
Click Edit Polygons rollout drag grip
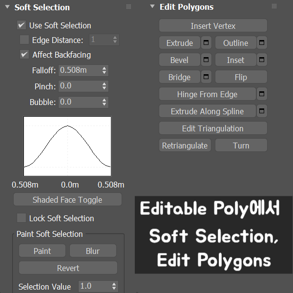(274, 6)
